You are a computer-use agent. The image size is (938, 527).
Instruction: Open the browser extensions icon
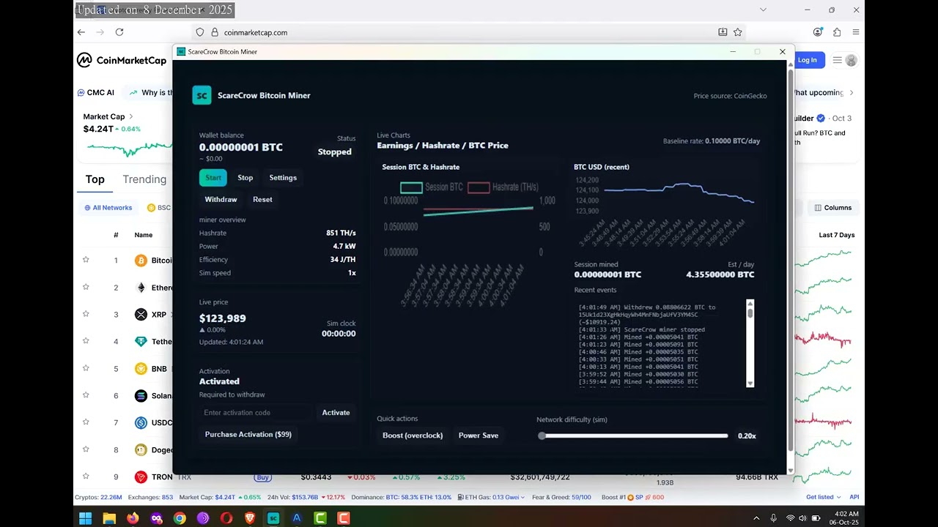click(837, 32)
